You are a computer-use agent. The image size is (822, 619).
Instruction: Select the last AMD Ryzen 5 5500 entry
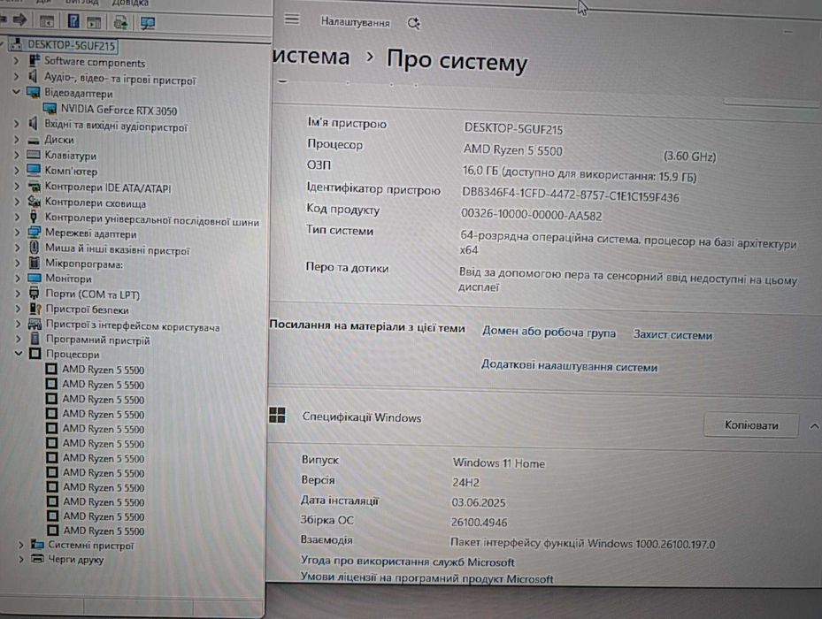pos(104,531)
